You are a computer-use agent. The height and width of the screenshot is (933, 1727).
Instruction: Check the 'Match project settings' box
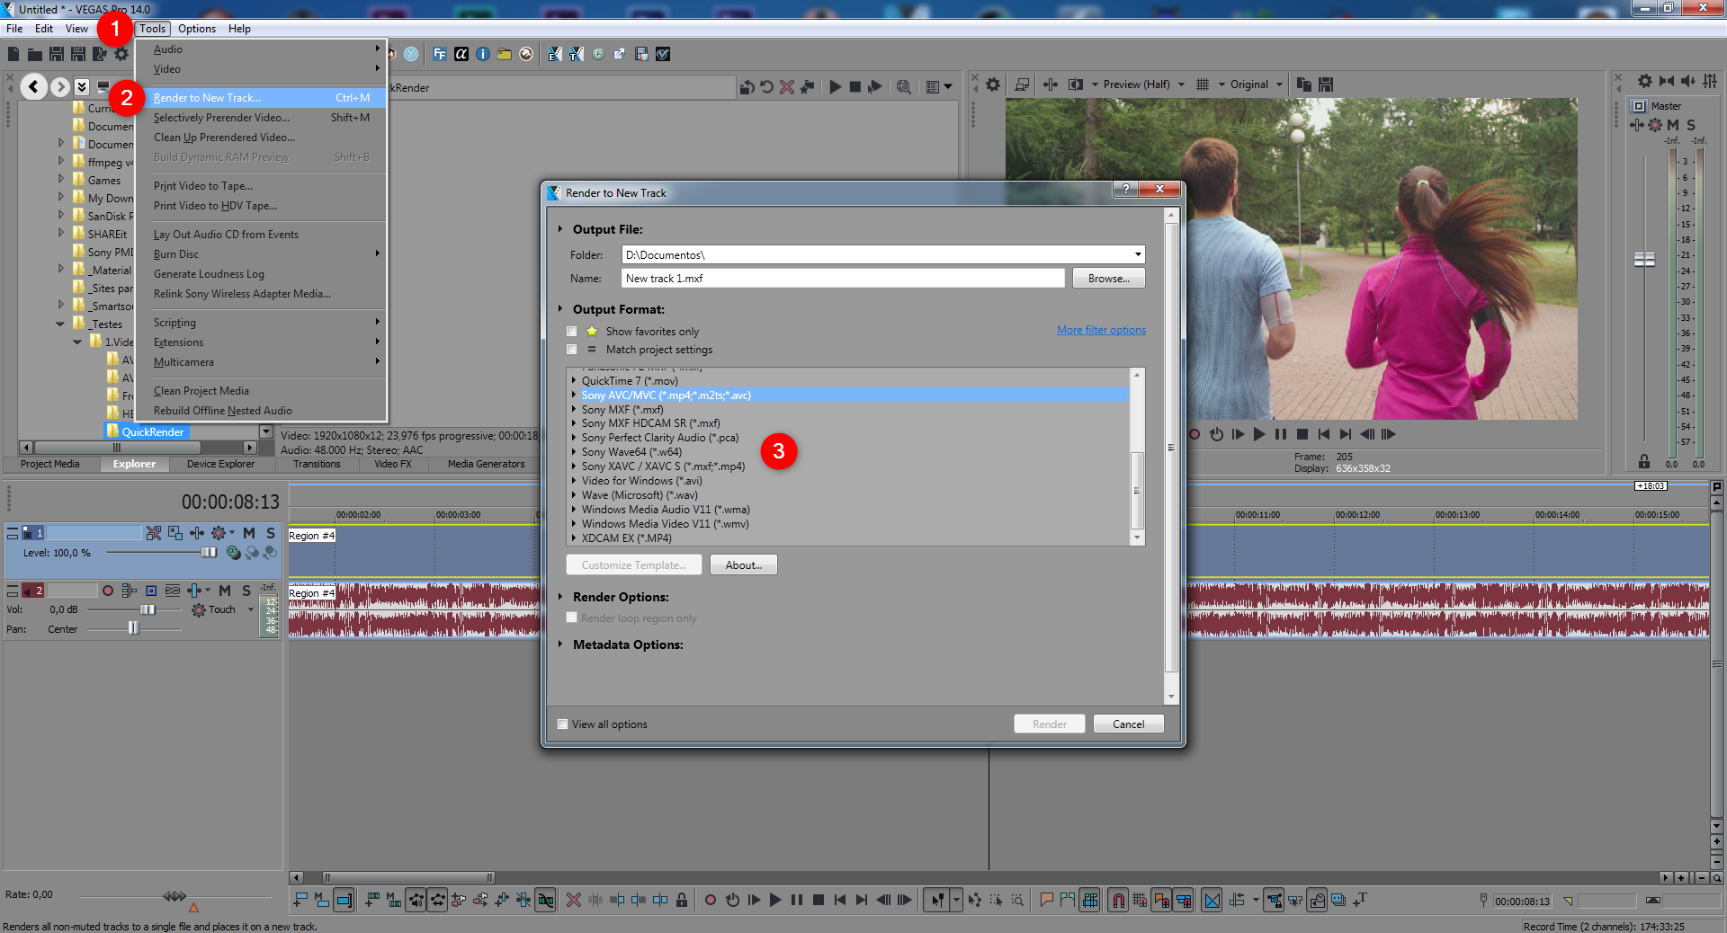point(572,350)
